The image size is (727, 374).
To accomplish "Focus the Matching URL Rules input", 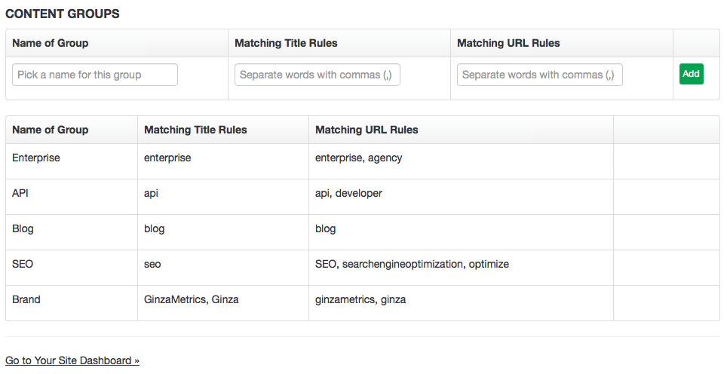I will [x=540, y=75].
